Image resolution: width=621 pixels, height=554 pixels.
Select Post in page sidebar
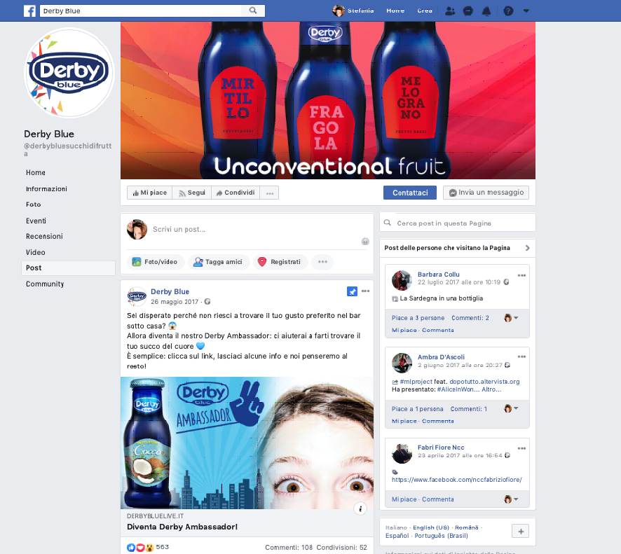68,268
